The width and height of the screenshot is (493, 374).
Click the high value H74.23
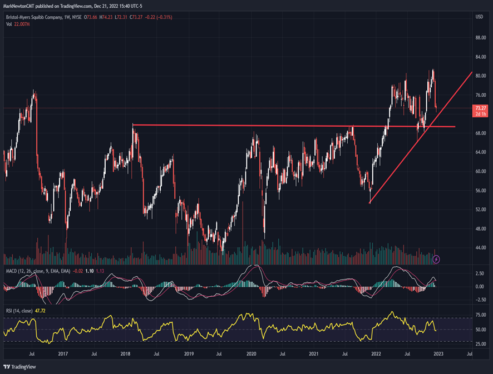(x=106, y=17)
